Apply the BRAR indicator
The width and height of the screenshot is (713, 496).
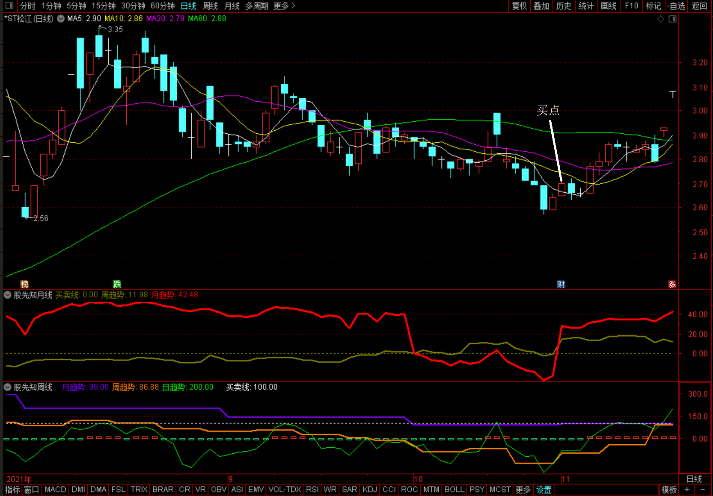point(163,490)
